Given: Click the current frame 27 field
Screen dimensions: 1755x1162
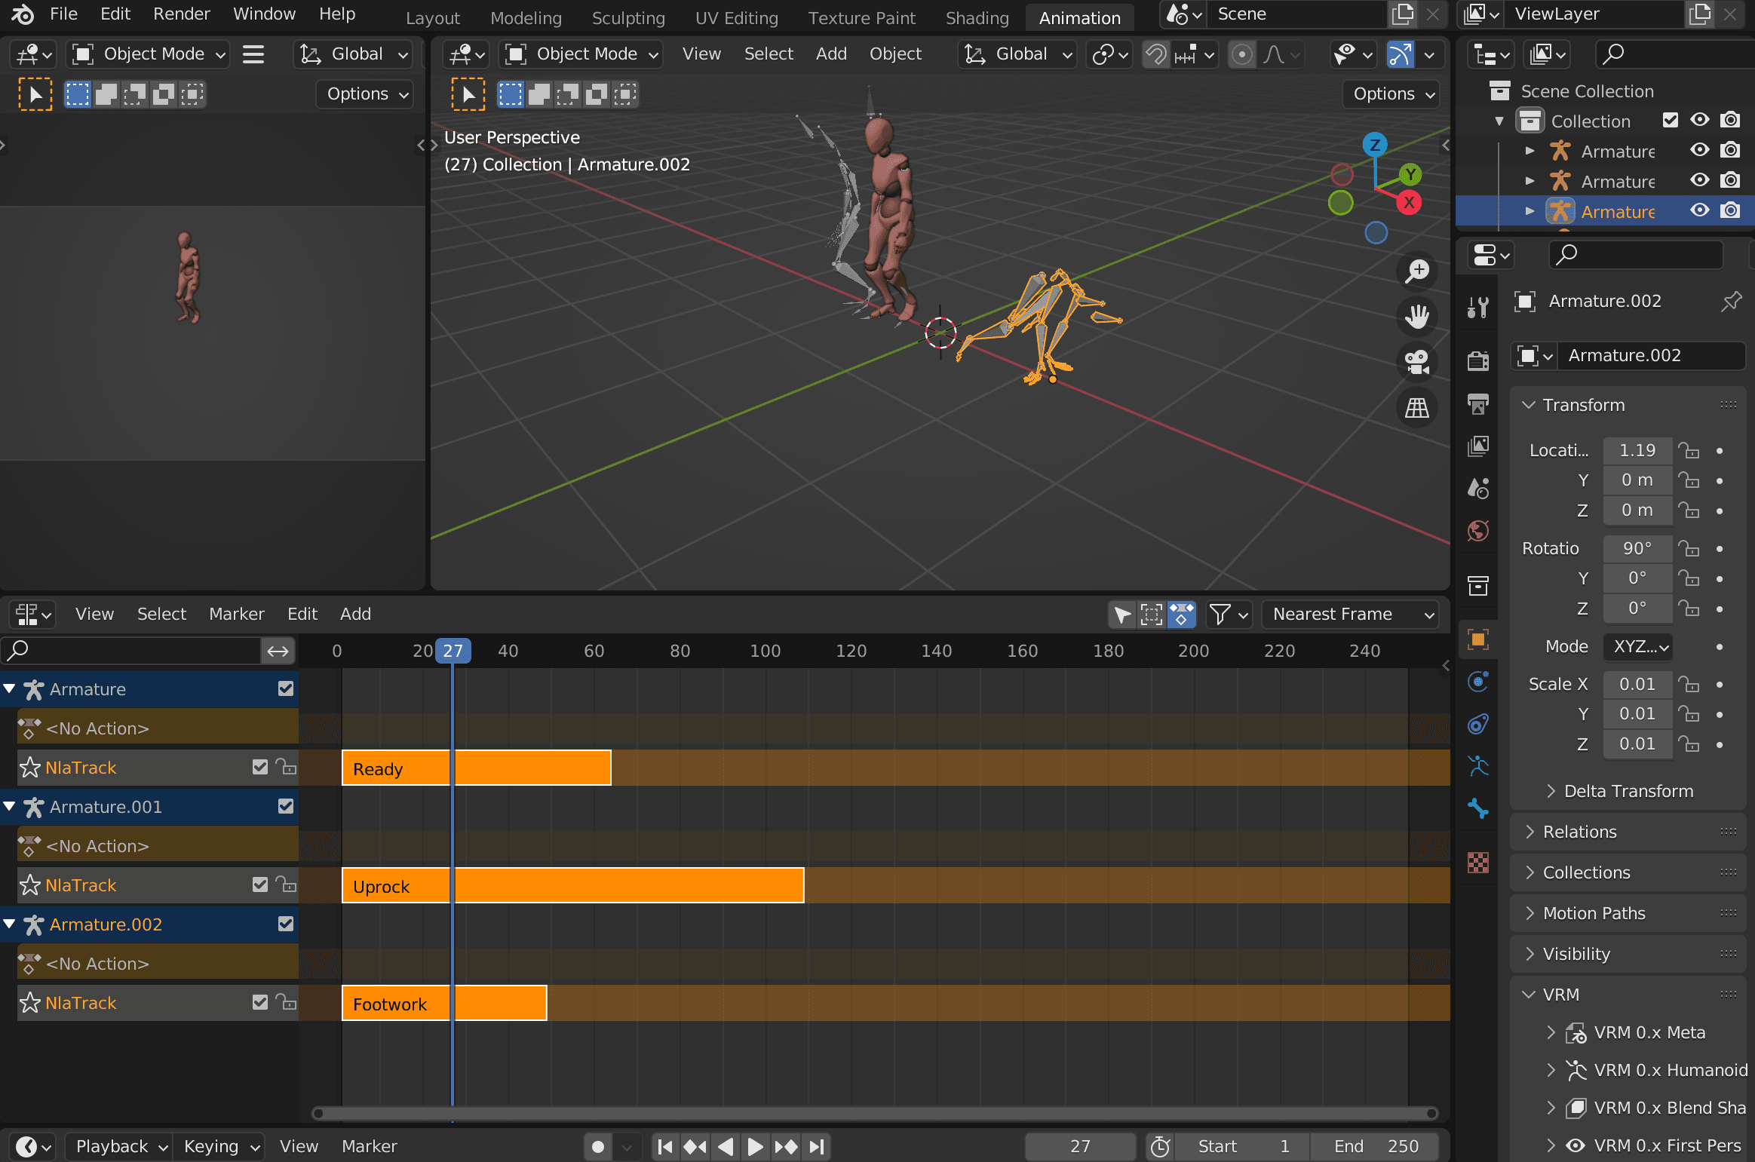Looking at the screenshot, I should pos(1080,1146).
